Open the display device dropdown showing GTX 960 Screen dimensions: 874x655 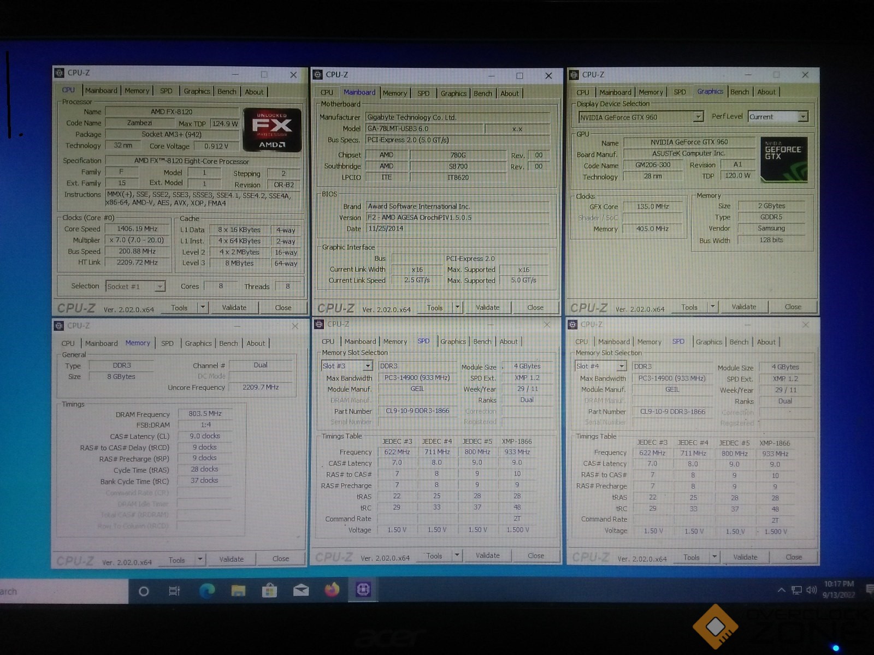(x=698, y=117)
